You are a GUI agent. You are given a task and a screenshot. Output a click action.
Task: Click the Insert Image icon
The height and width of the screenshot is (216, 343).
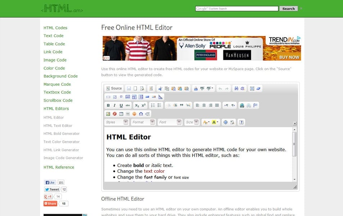[x=108, y=113]
